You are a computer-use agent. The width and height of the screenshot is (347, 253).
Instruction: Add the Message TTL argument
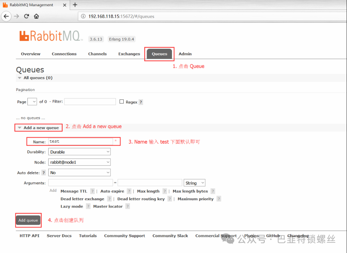click(x=74, y=191)
